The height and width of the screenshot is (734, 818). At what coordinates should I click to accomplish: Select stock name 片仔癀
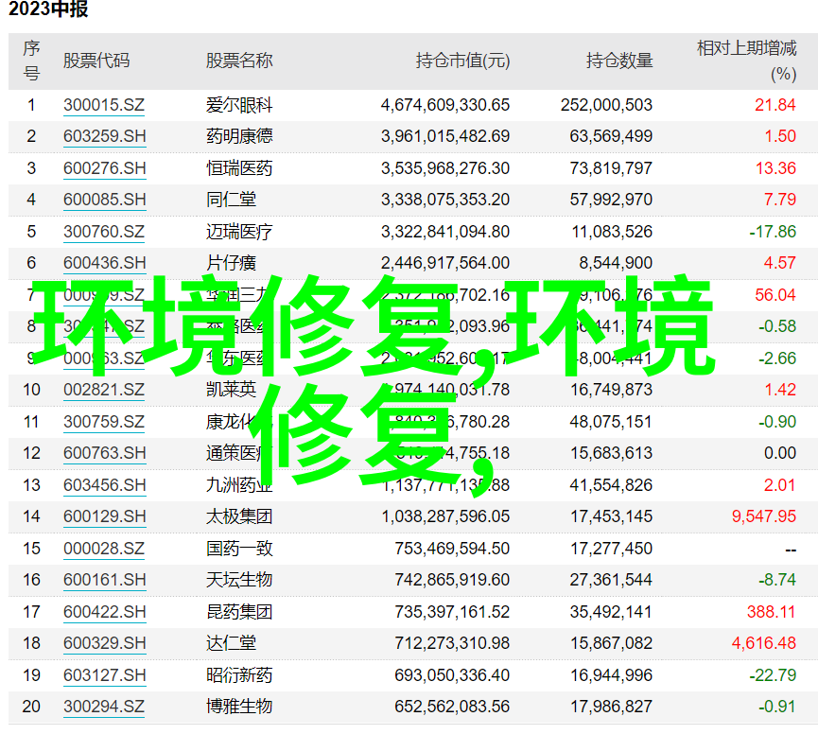[x=231, y=263]
